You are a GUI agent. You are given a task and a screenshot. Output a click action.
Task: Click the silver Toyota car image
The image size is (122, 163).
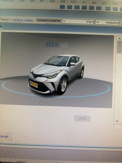[57, 74]
